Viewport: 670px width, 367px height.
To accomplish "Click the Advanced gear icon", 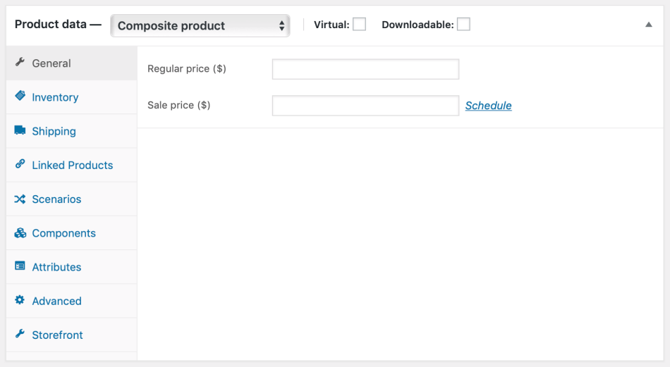I will click(x=20, y=300).
